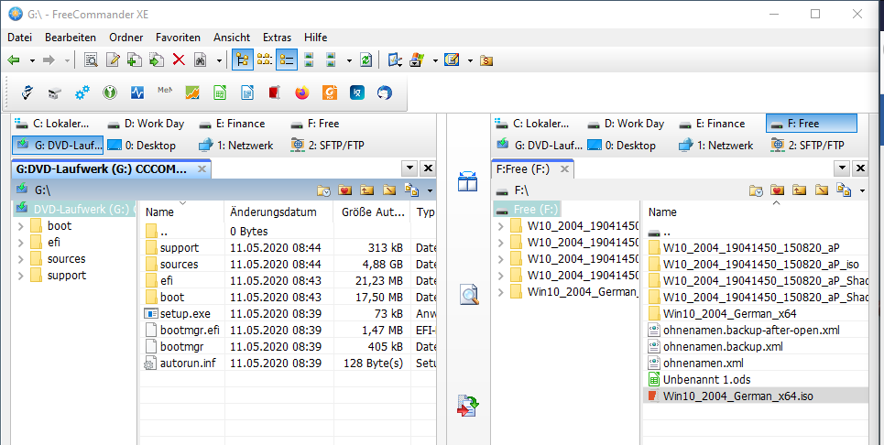Click the magnifier document icon in the splitter
Viewport: 884px width, 445px height.
click(x=468, y=294)
